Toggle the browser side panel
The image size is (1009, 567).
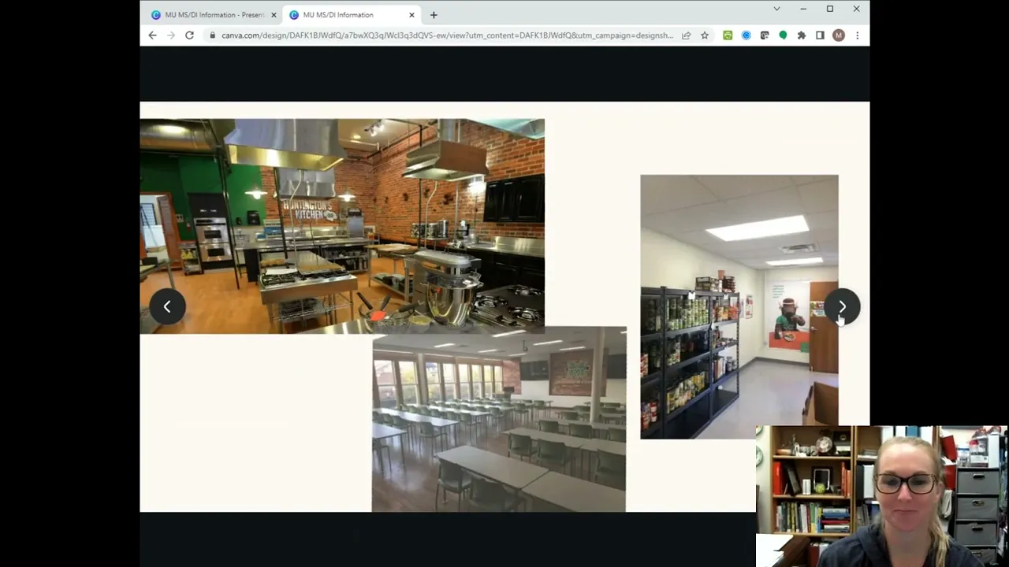tap(820, 35)
